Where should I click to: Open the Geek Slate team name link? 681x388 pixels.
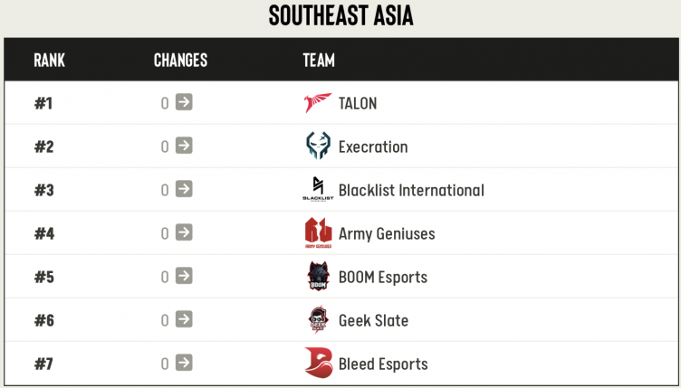[x=373, y=320]
